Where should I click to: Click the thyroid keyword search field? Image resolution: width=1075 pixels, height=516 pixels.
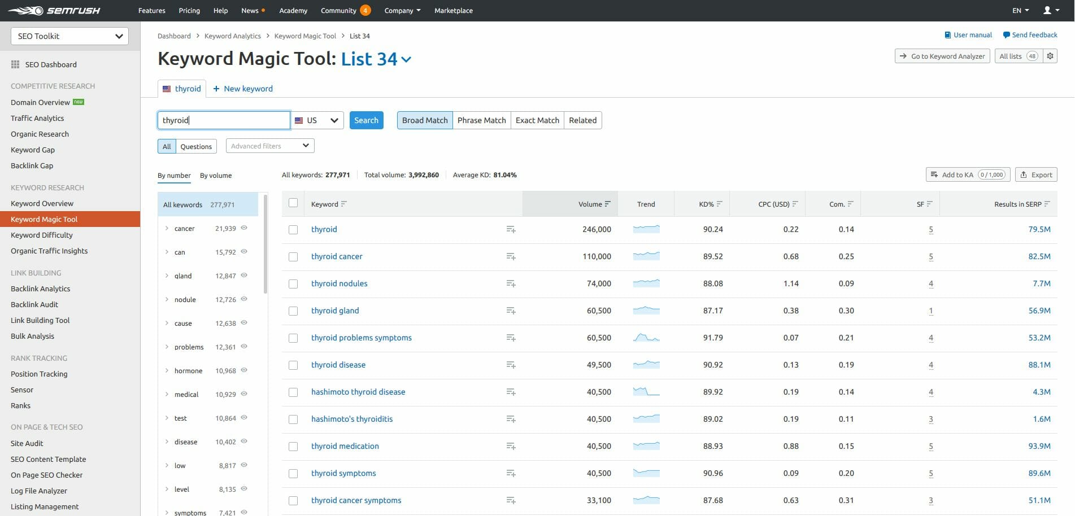(x=224, y=120)
